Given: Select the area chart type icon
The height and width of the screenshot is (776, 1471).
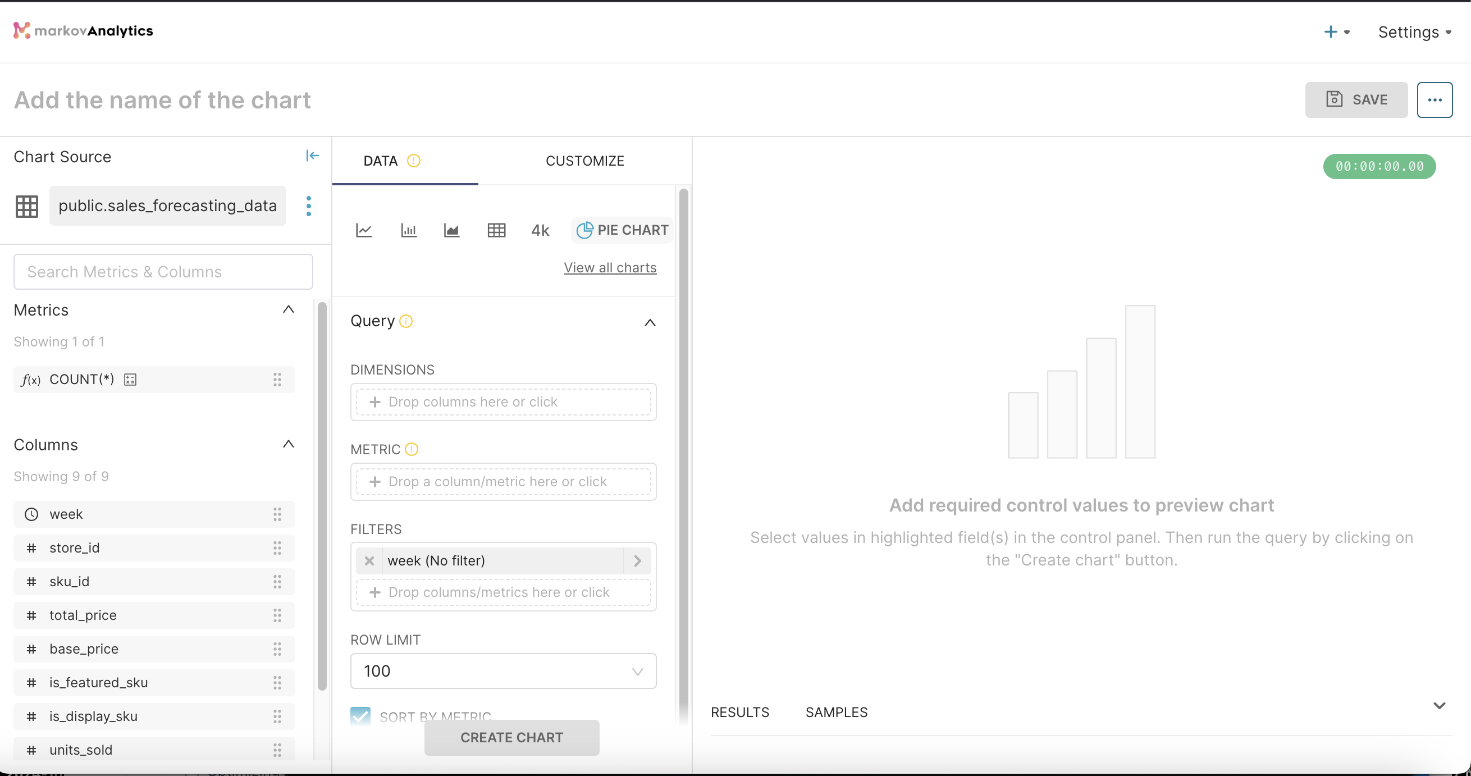Looking at the screenshot, I should tap(452, 230).
